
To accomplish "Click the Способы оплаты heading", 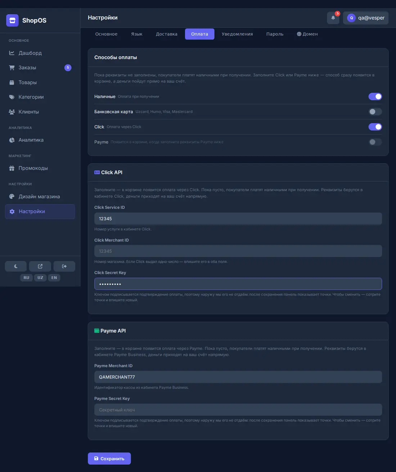I will (116, 57).
